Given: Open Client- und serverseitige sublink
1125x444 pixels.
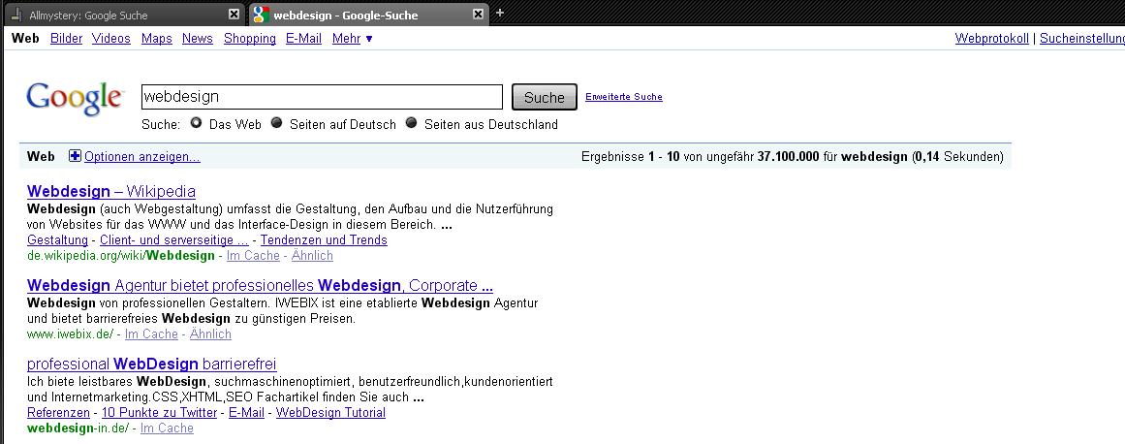Looking at the screenshot, I should [174, 240].
